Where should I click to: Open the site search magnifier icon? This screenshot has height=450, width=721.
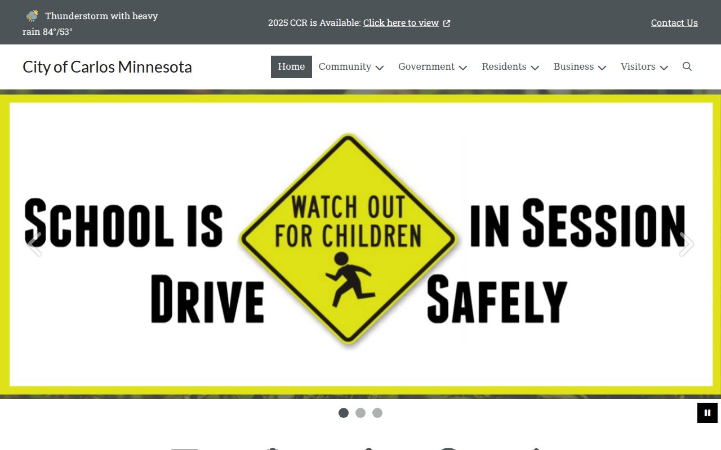(x=687, y=66)
